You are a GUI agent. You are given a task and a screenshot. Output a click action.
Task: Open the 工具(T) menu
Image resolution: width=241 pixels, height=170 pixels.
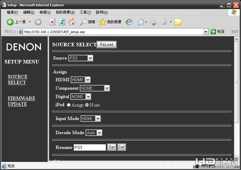pos(85,12)
